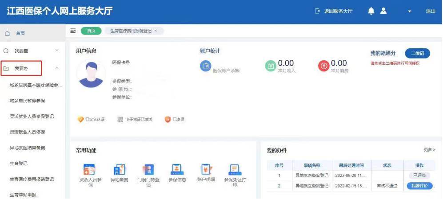Select 异地就医结算备案 in sidebar
443x207 pixels.
click(x=27, y=148)
